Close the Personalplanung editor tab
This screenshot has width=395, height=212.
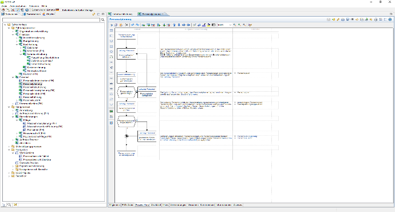[163, 14]
